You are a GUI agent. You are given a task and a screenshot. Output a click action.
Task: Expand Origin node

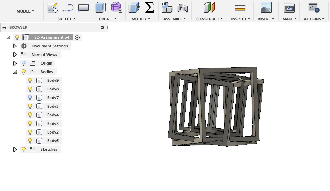click(15, 63)
